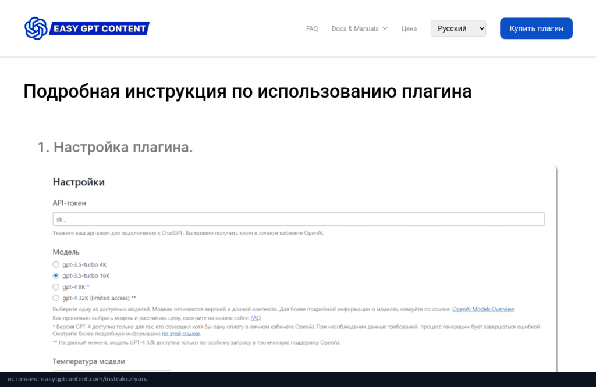Click the source caption easygptcontent.com/instrukcziyaru
Image resolution: width=596 pixels, height=387 pixels.
(77, 379)
